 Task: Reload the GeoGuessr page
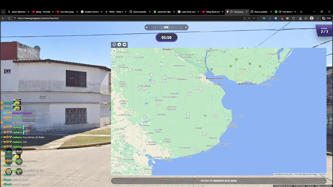click(x=9, y=18)
